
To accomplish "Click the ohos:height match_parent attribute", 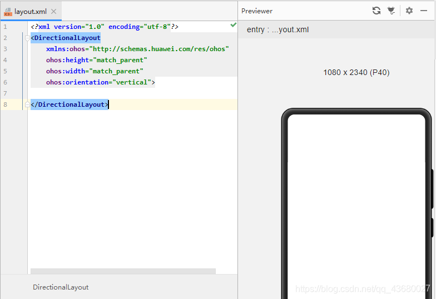I will tap(97, 60).
